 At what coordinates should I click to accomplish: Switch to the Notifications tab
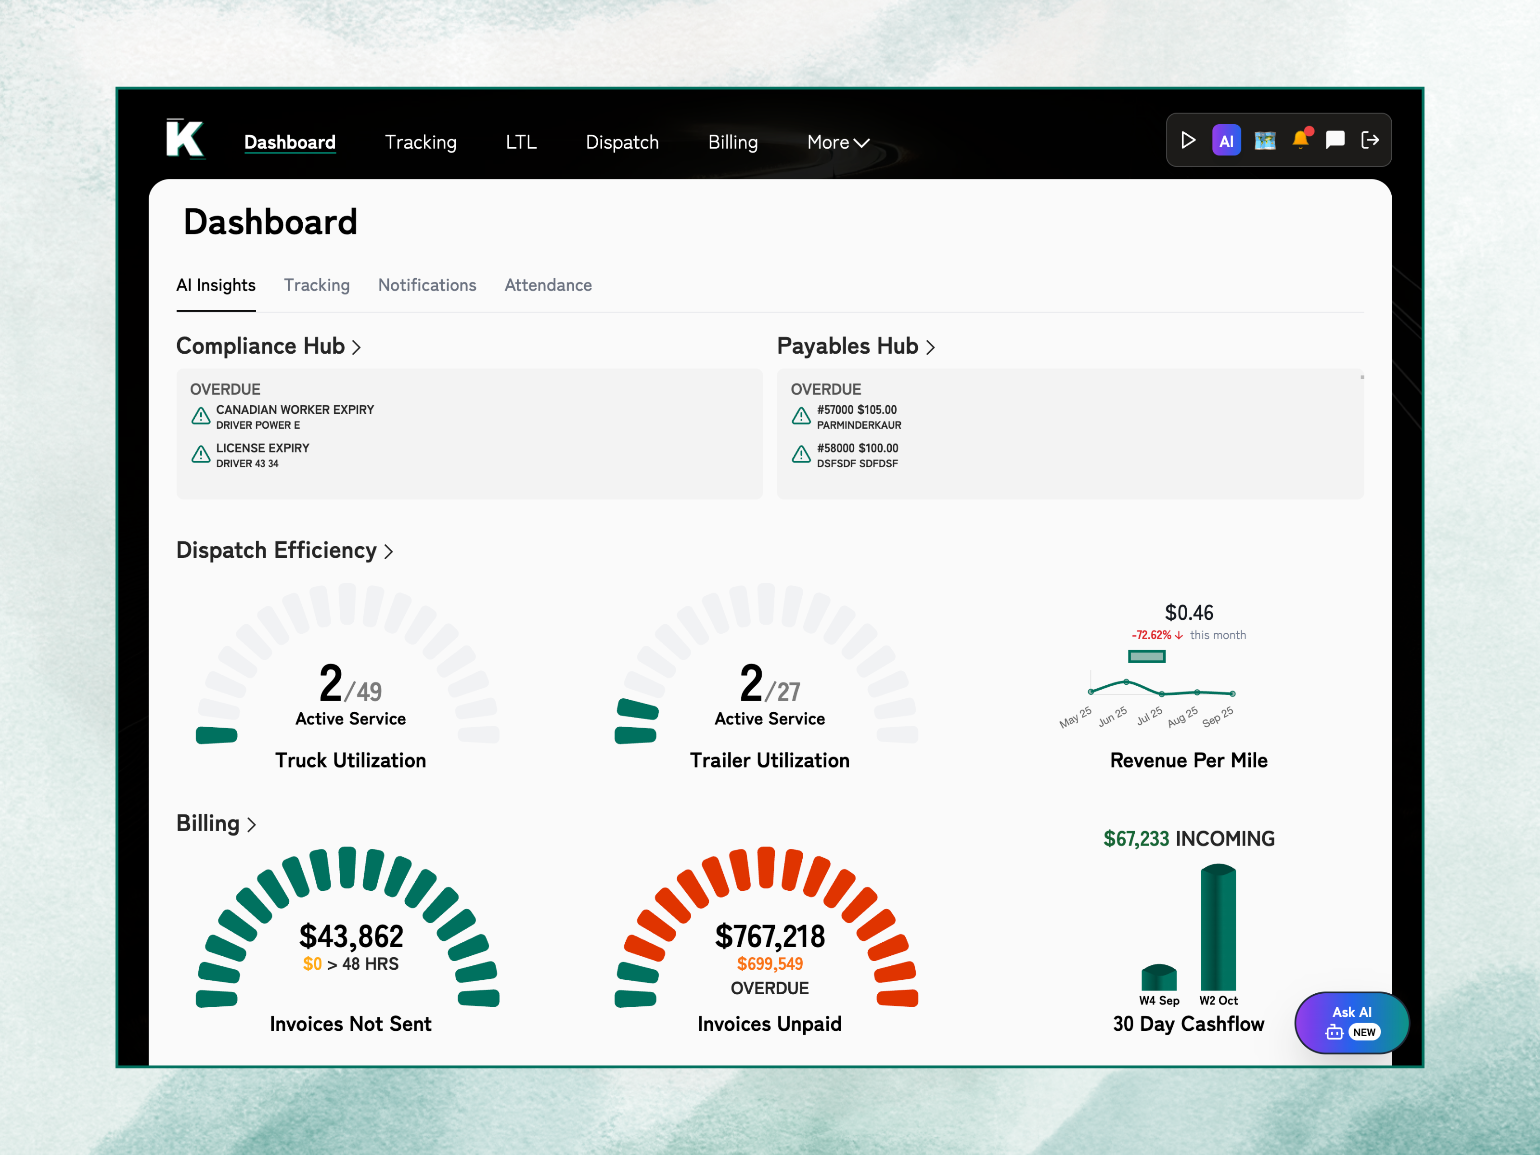click(427, 285)
